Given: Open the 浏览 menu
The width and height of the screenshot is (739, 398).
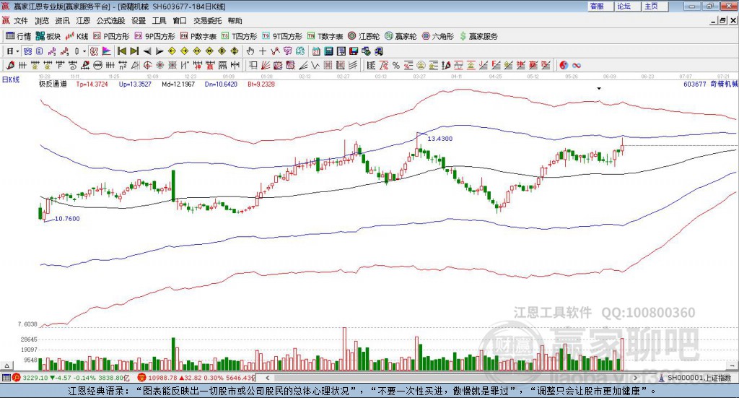Looking at the screenshot, I should coord(41,21).
